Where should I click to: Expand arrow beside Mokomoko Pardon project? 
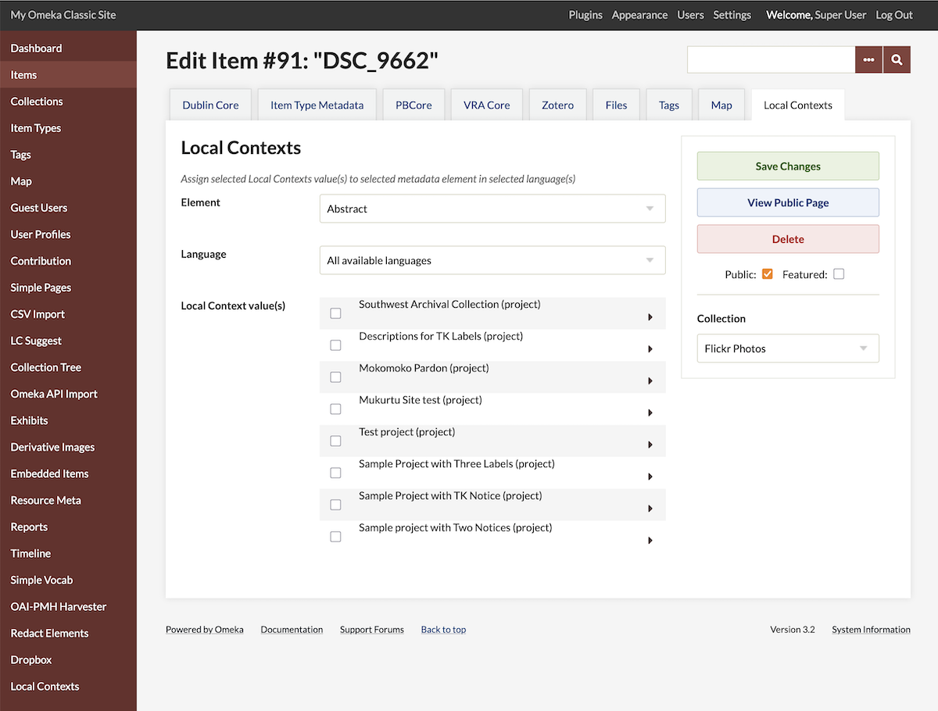(650, 381)
